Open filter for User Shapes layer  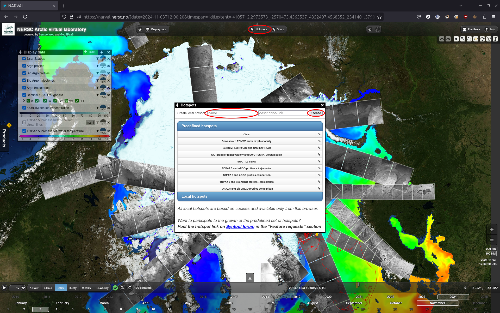point(98,59)
